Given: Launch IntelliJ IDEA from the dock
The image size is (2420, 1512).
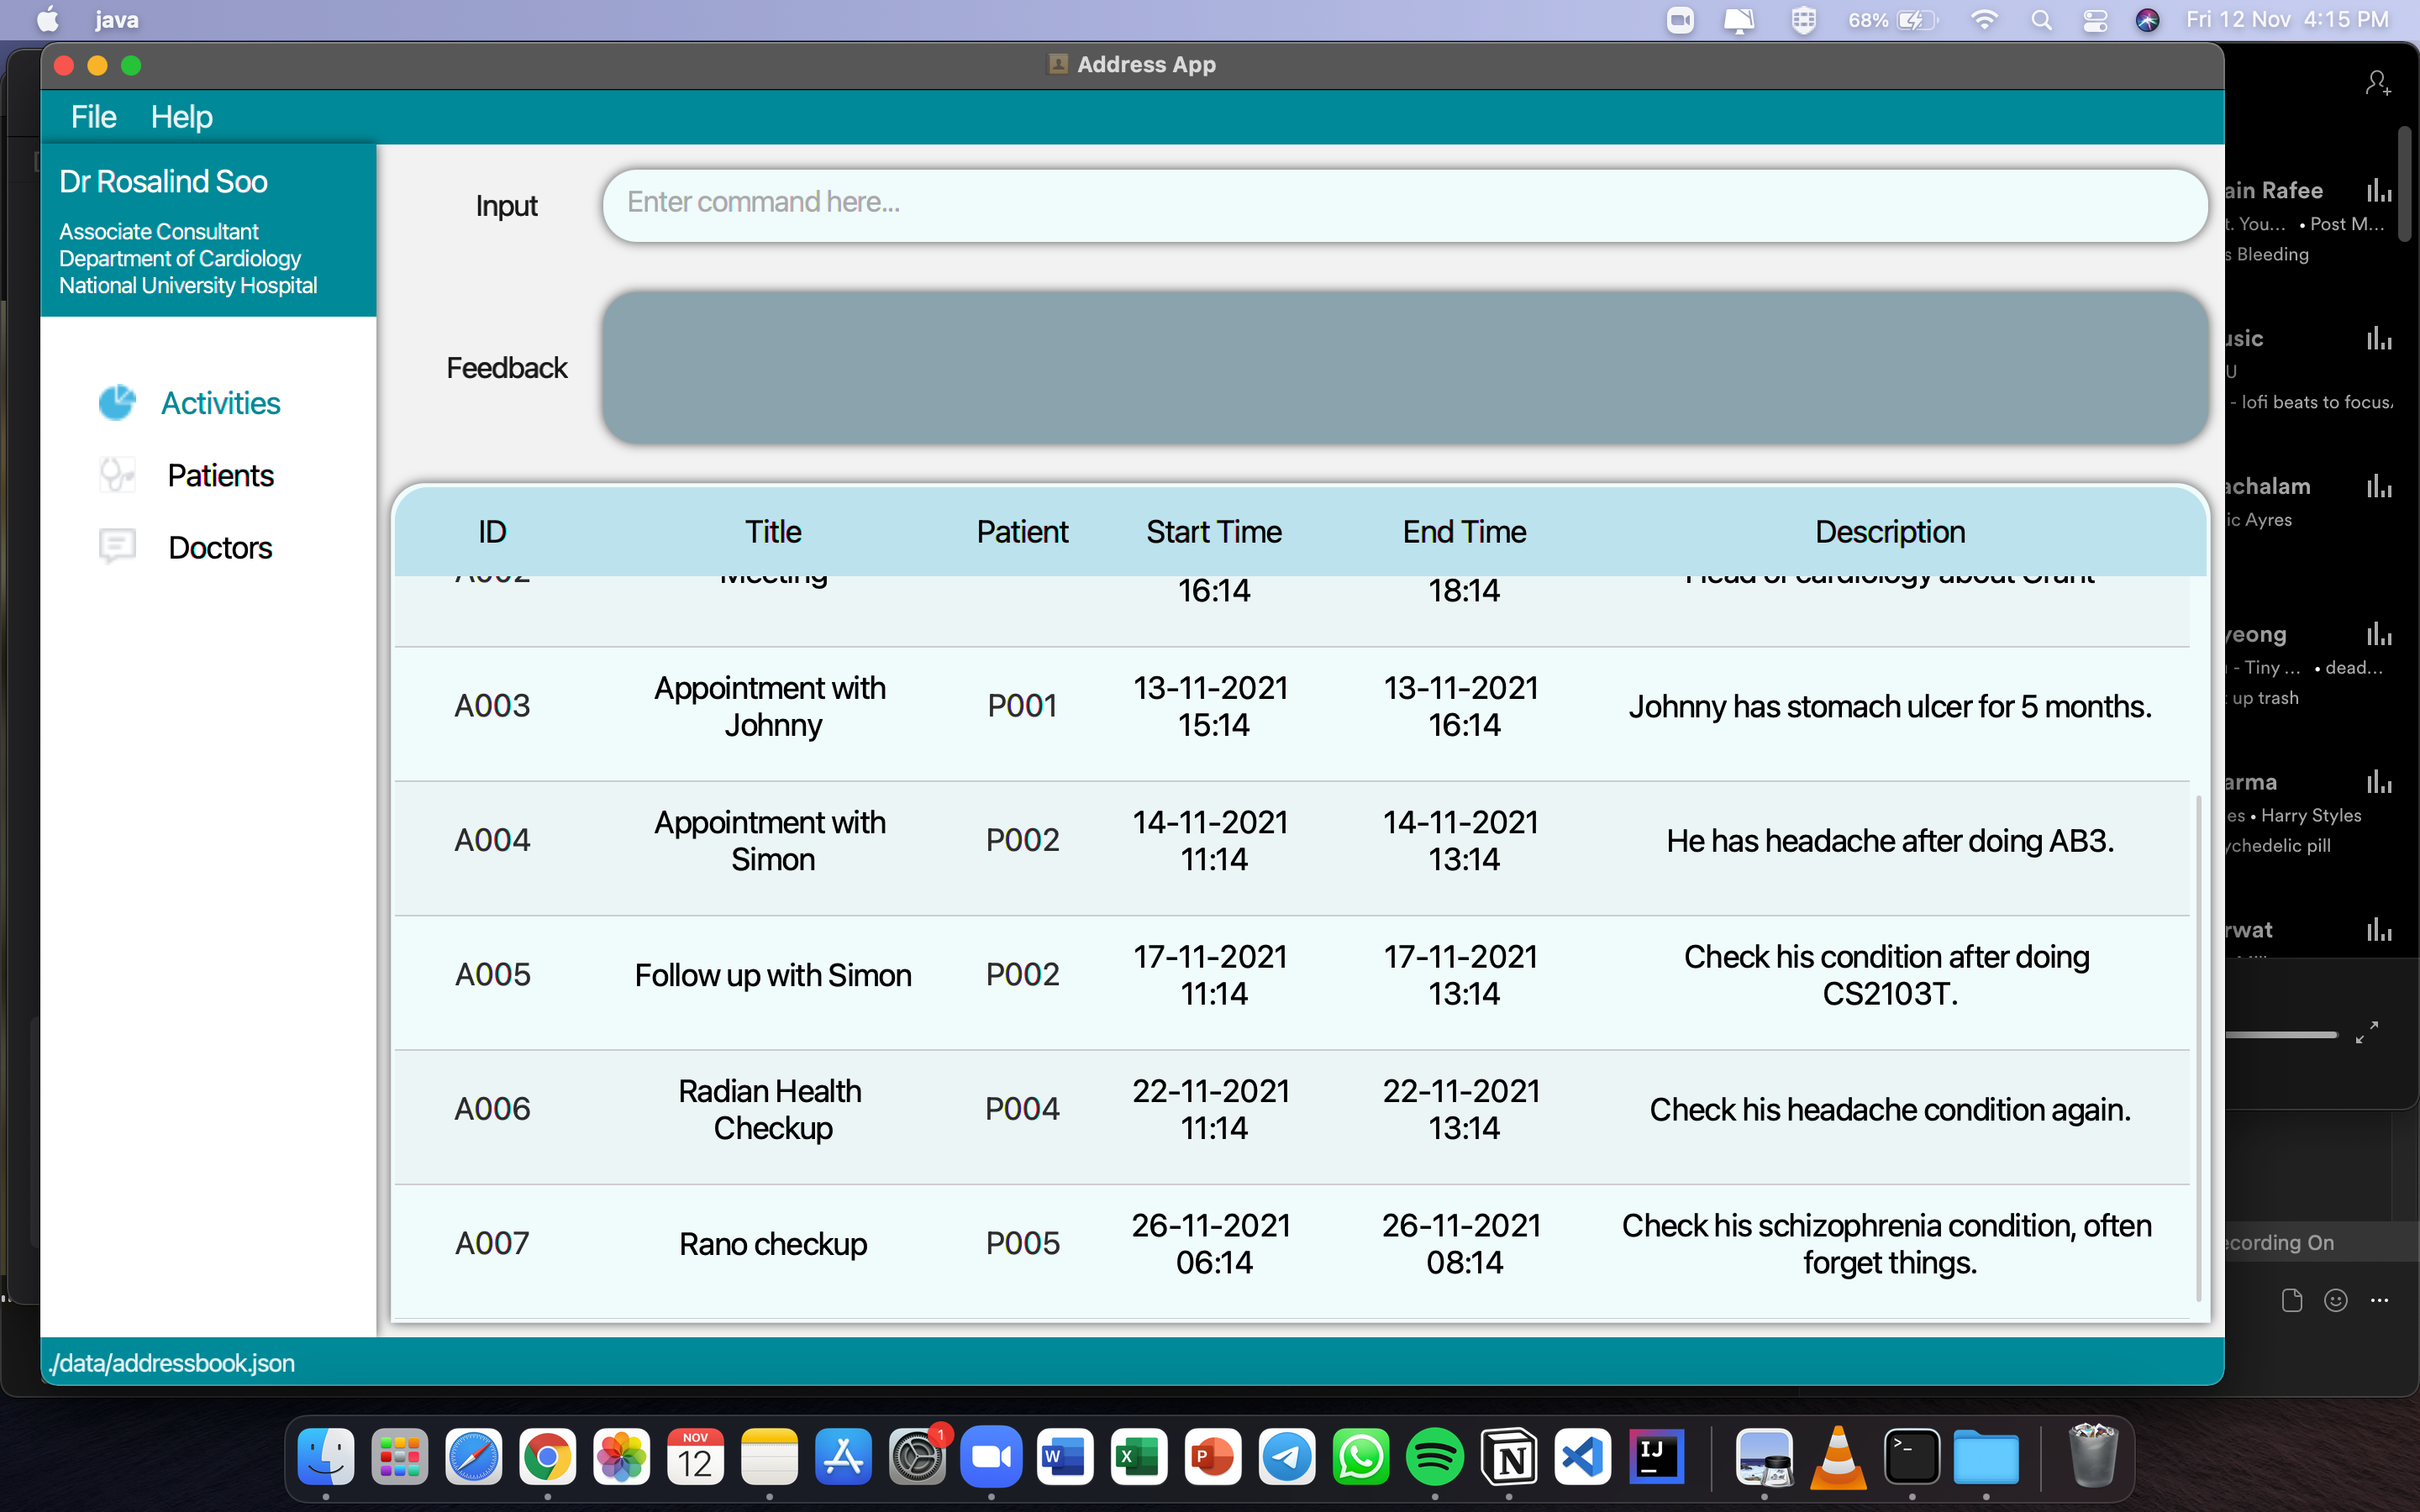Looking at the screenshot, I should pos(1655,1457).
